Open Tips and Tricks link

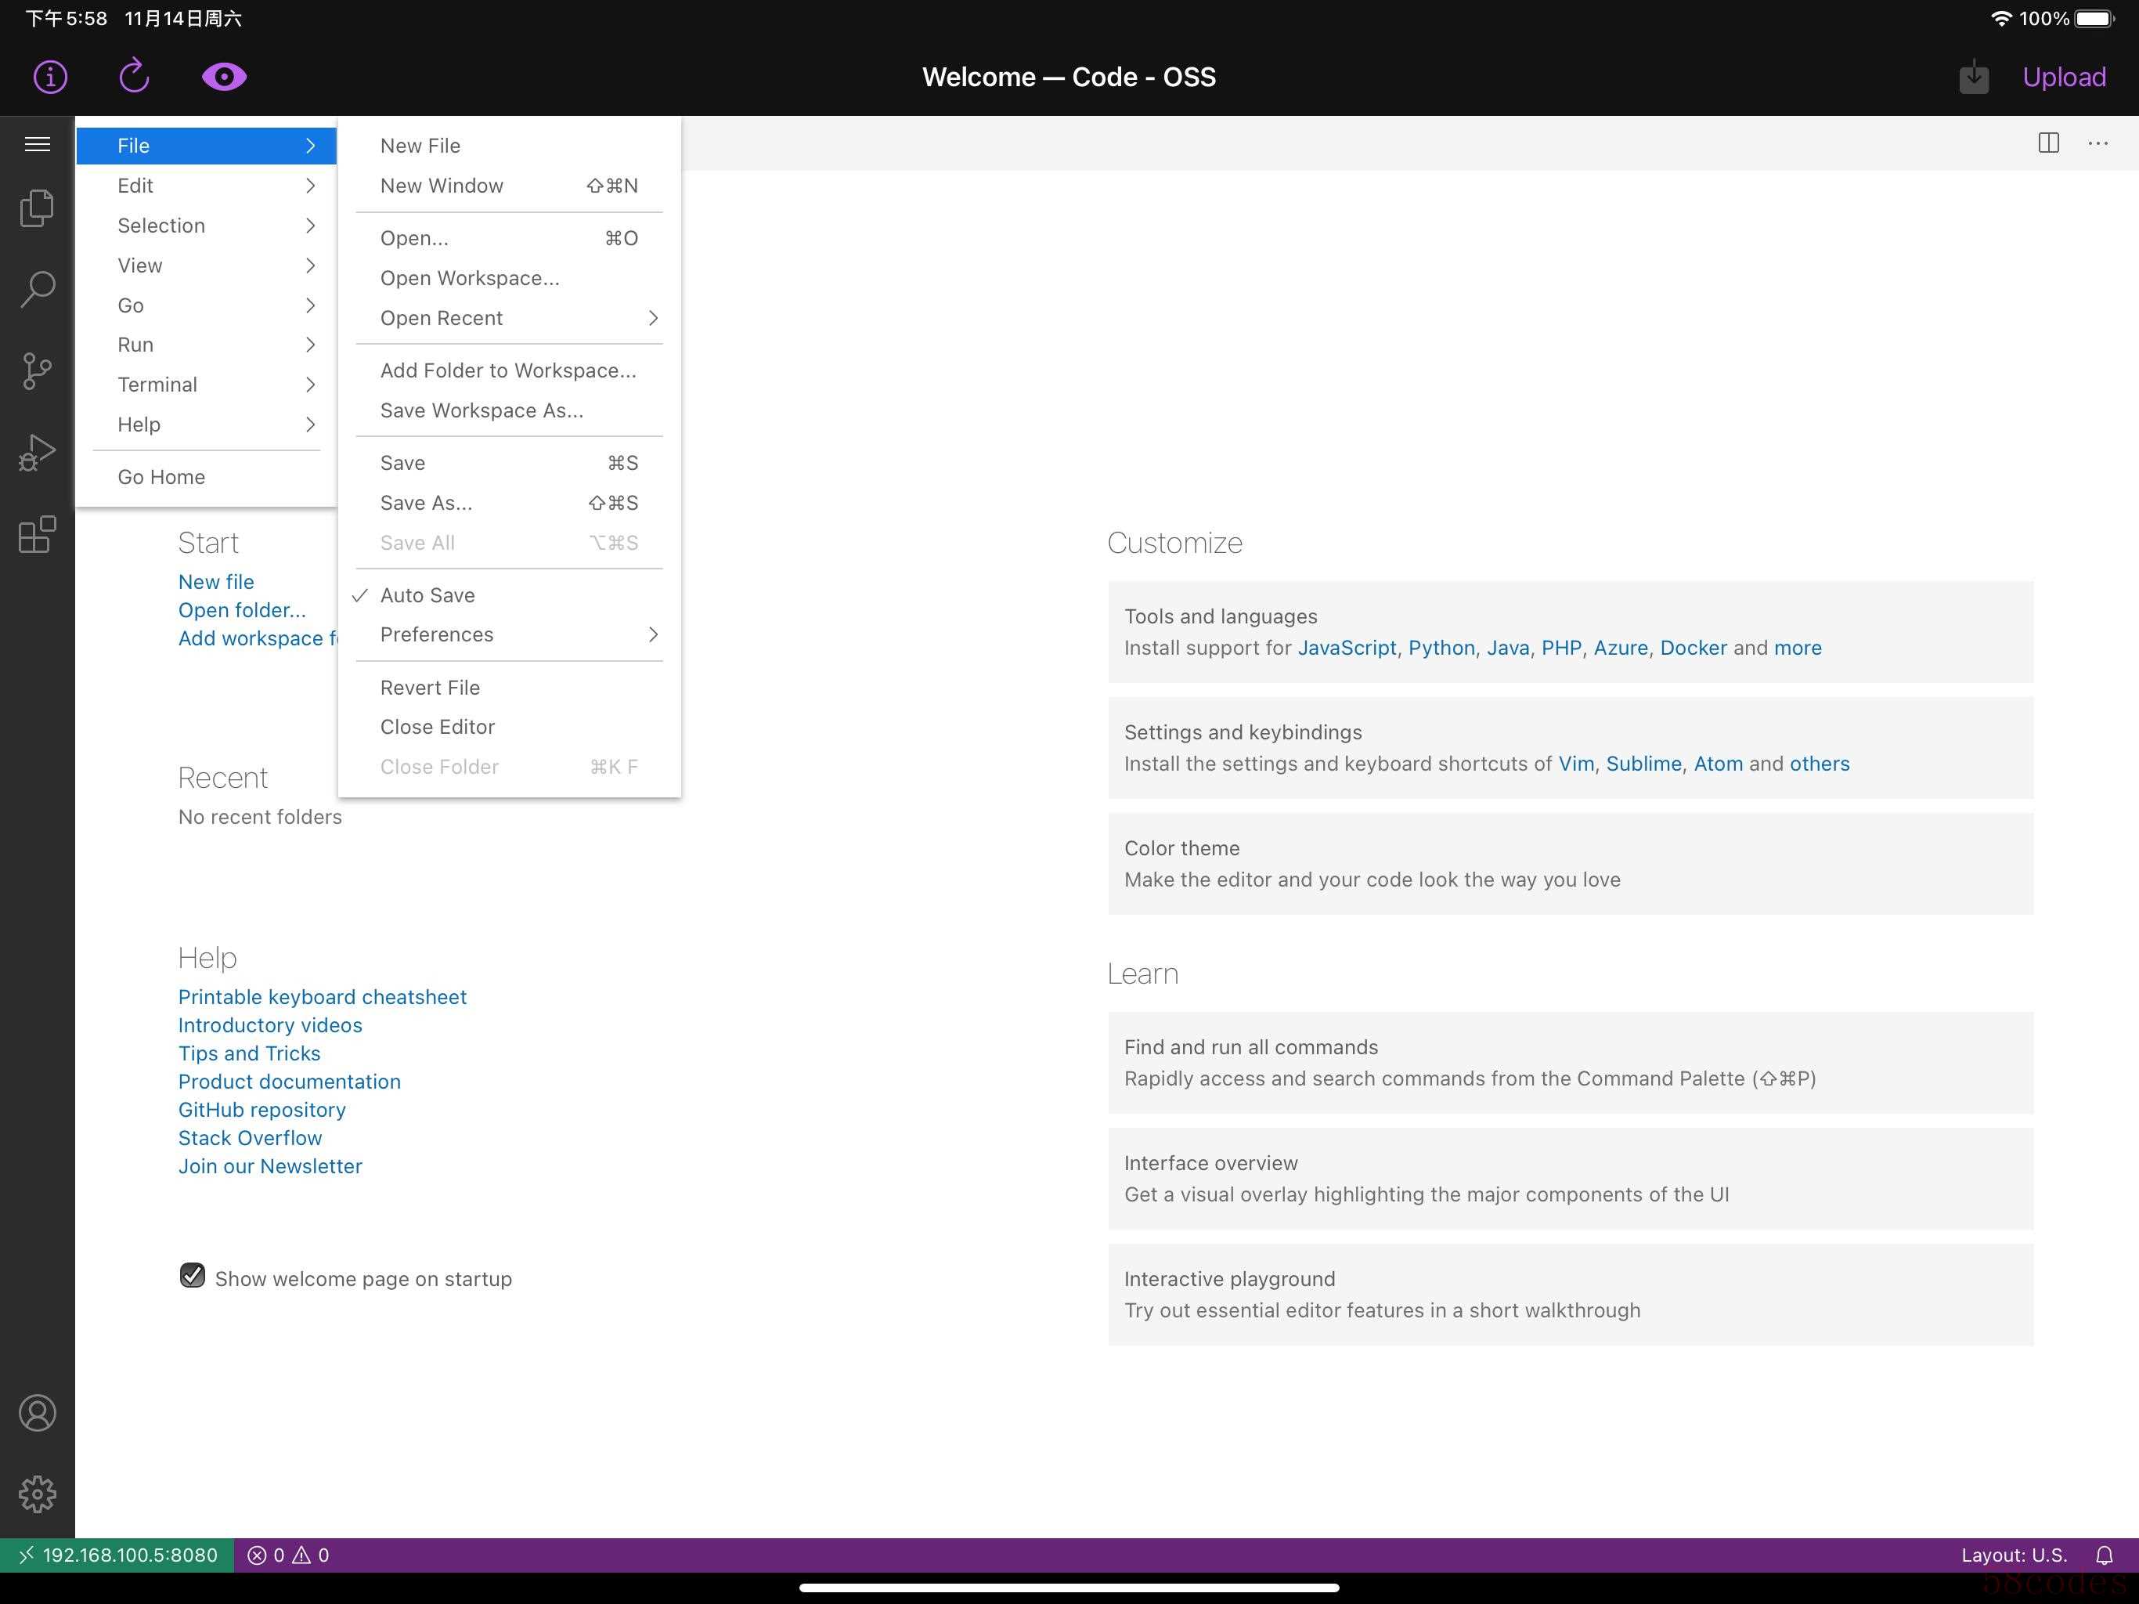[x=248, y=1053]
